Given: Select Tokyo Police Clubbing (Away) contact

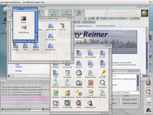Looking at the screenshot, I should click(x=124, y=79).
